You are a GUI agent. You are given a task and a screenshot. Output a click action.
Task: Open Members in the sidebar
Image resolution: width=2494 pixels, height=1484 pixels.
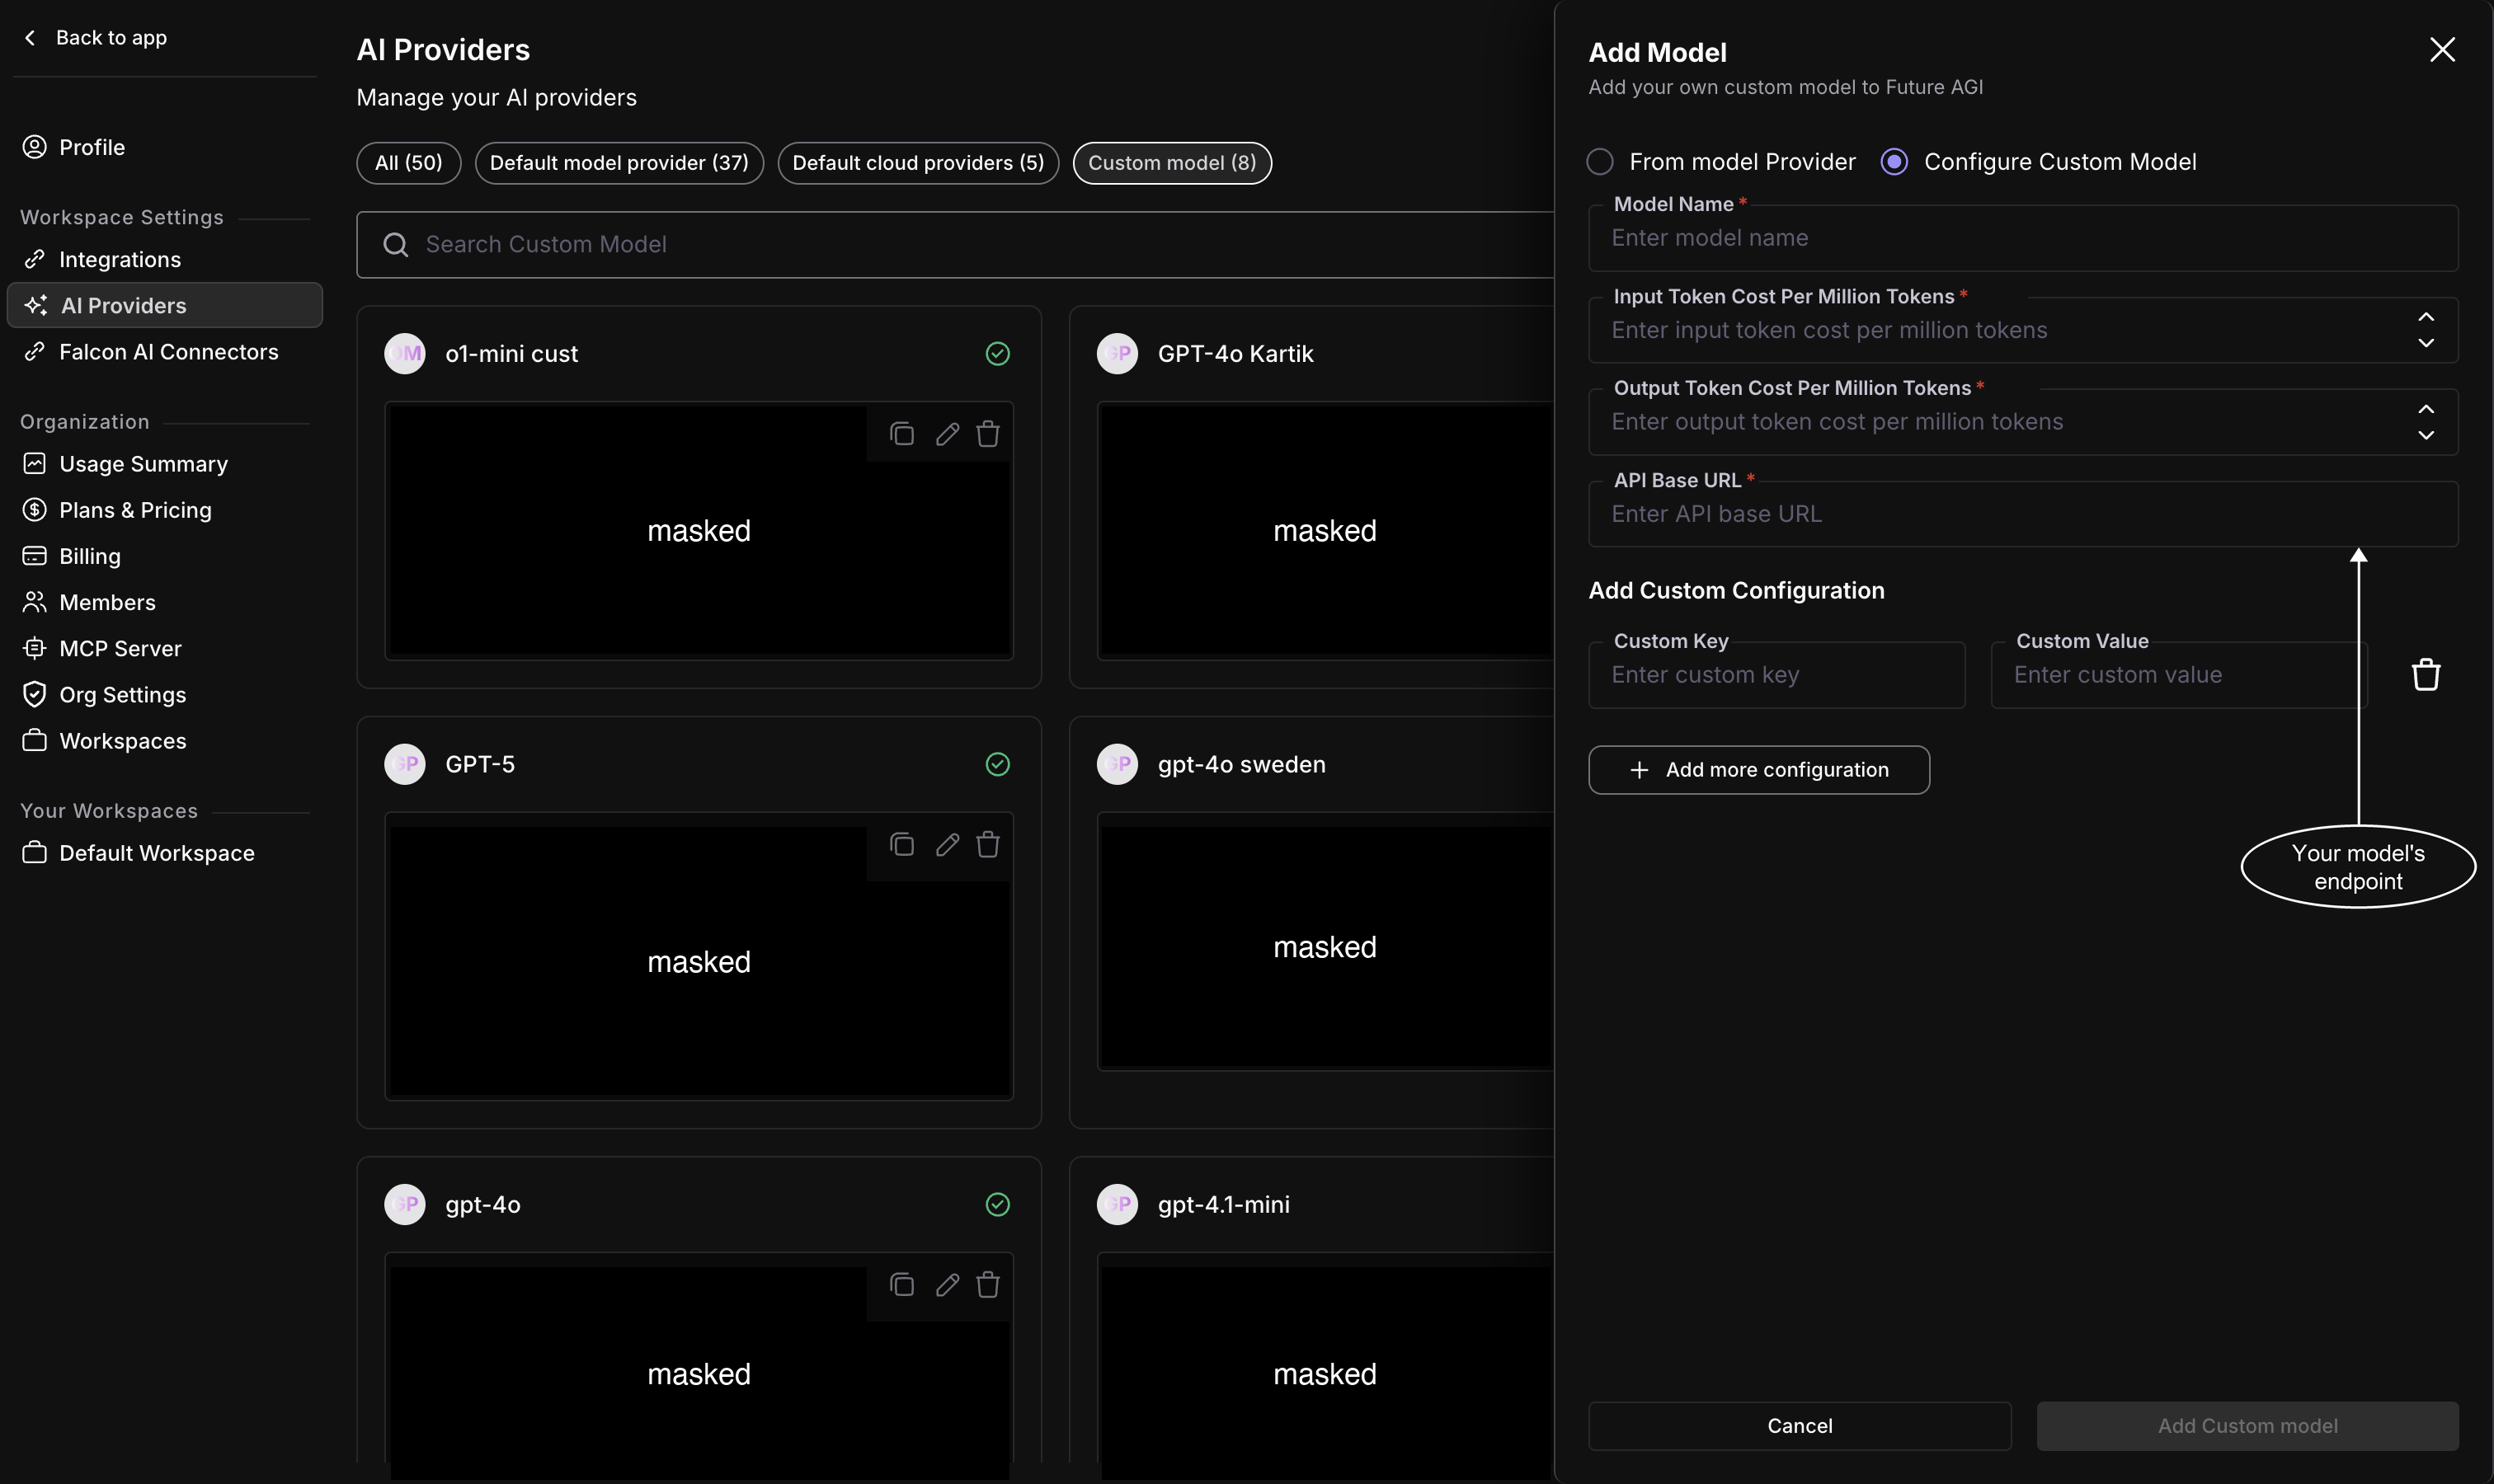tap(165, 601)
